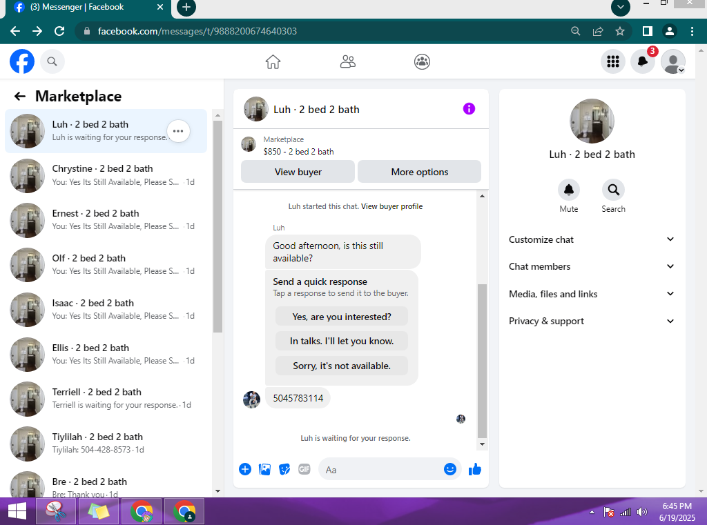Expand the Customize chat section
Image resolution: width=707 pixels, height=525 pixels.
(591, 239)
